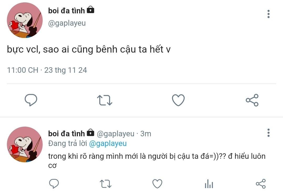Share the main tweet
Image resolution: width=283 pixels, height=192 pixels.
click(x=252, y=100)
